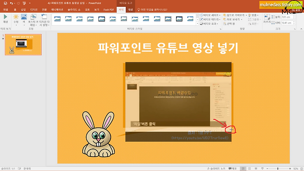
Task: Switch to the 재생 (Playback) video tab
Action: click(x=130, y=9)
